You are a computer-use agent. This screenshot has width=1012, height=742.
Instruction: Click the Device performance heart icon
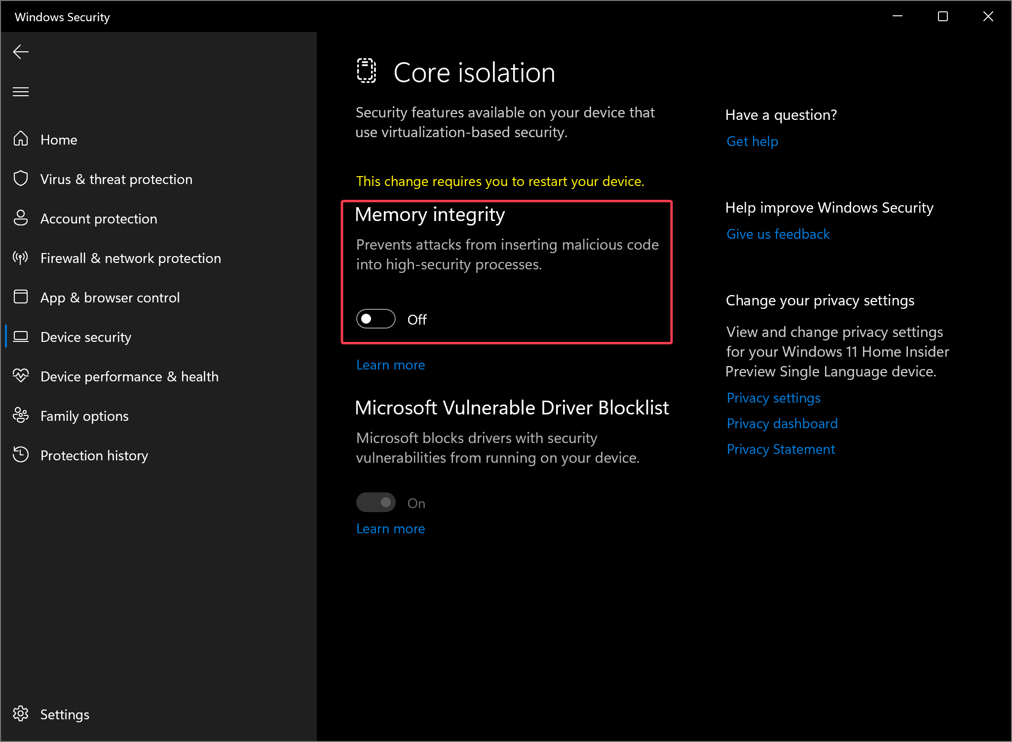coord(21,375)
